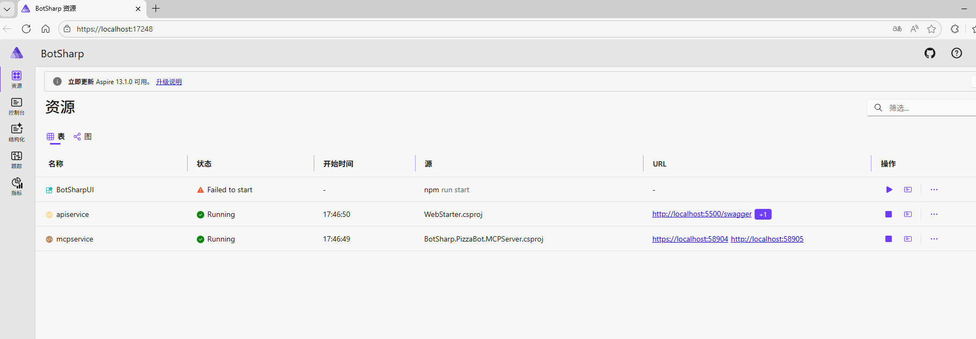Sort by the 开始时间 column header
The height and width of the screenshot is (339, 976).
[338, 164]
